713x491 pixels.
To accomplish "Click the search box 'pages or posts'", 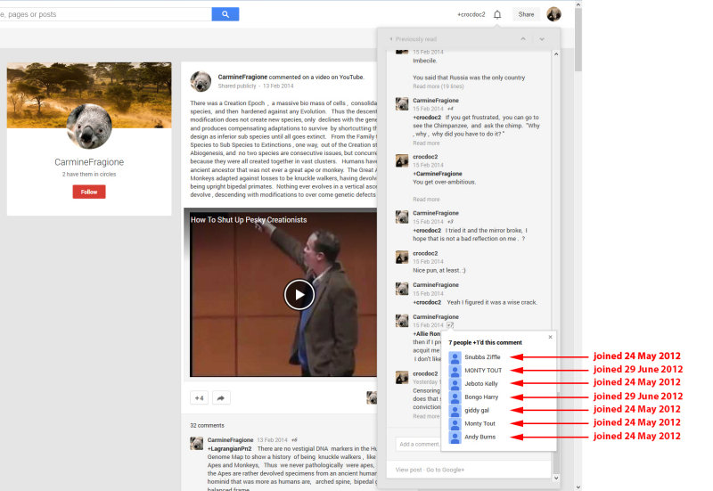I will click(x=105, y=14).
